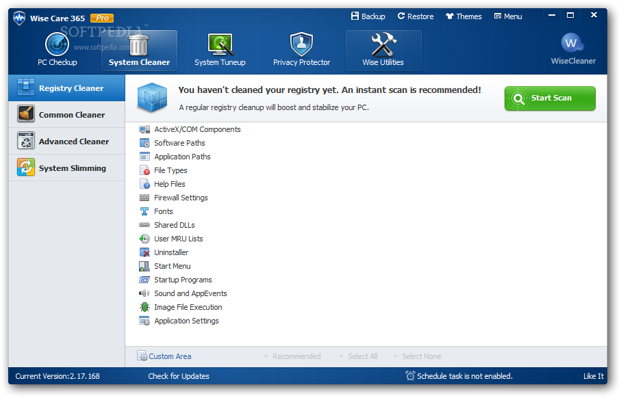The width and height of the screenshot is (621, 398).
Task: Open the Menu dropdown
Action: (x=508, y=16)
